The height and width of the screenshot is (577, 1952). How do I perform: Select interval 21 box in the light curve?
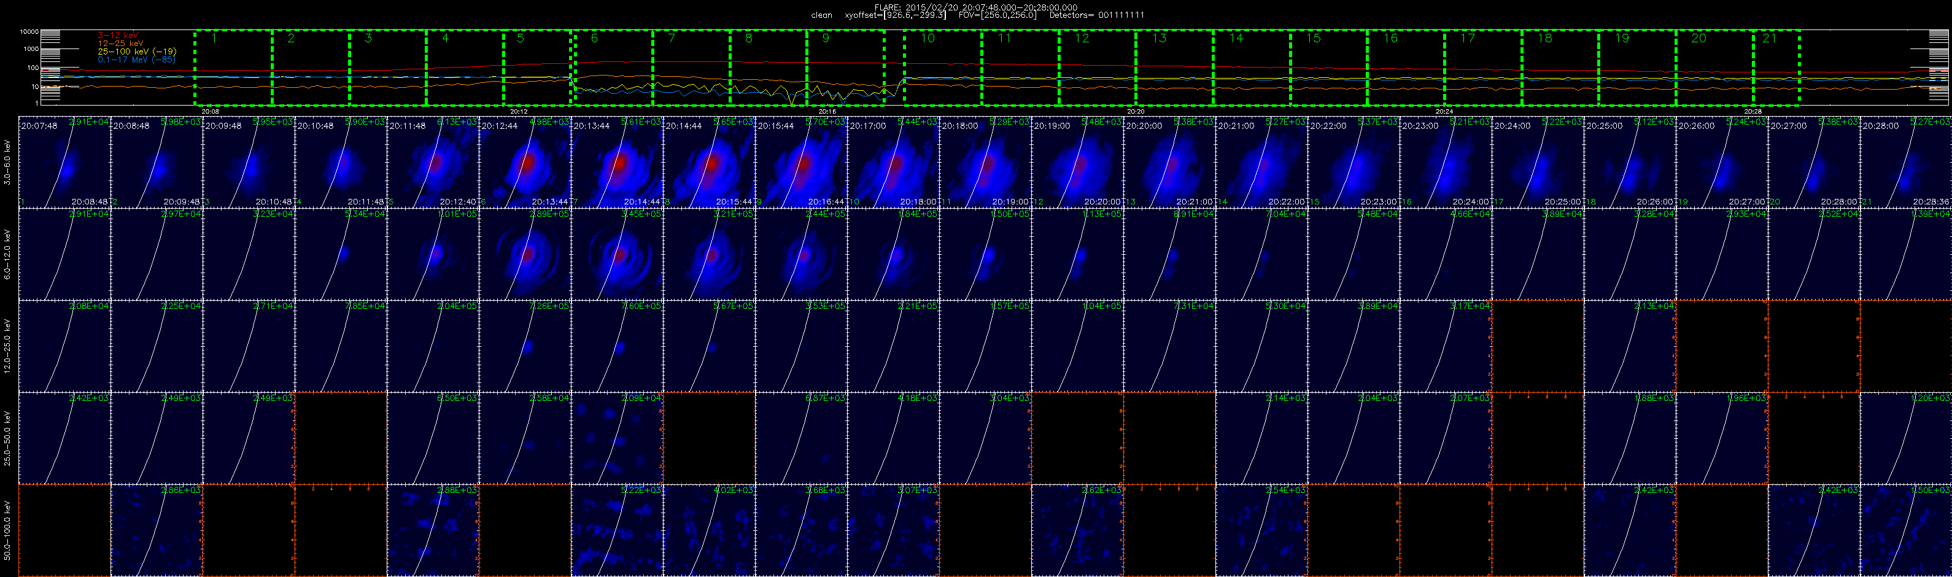(x=1776, y=68)
